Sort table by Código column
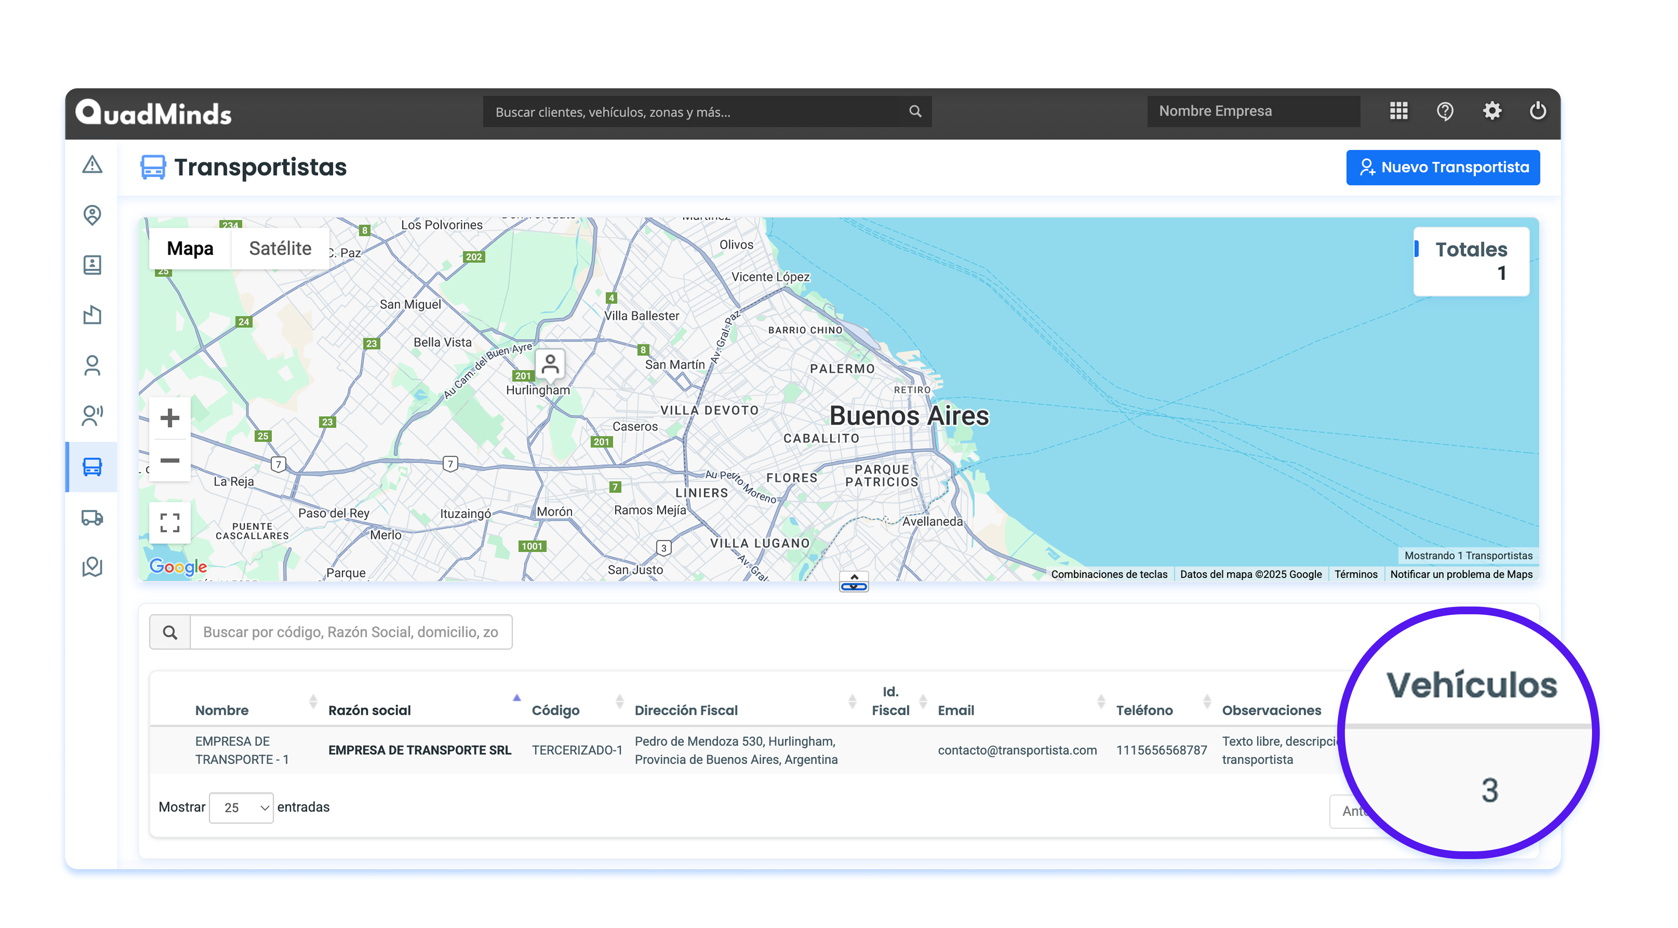Screen dimensions: 1678x928 (555, 710)
